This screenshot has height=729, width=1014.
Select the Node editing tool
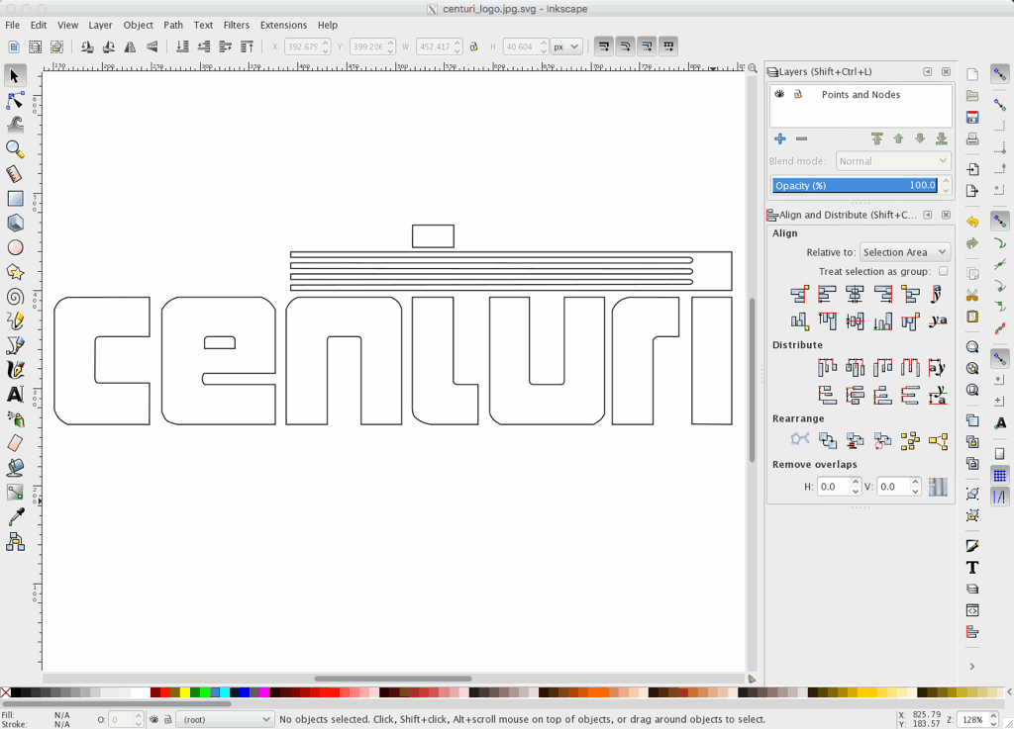[x=15, y=101]
